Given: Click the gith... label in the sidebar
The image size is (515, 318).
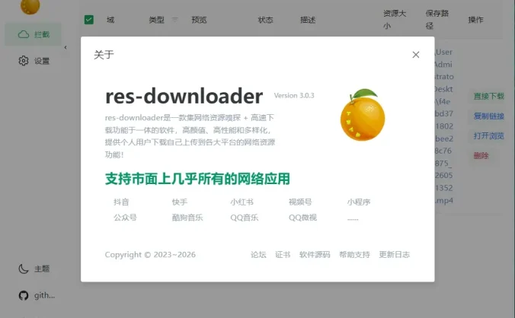Looking at the screenshot, I should (45, 295).
